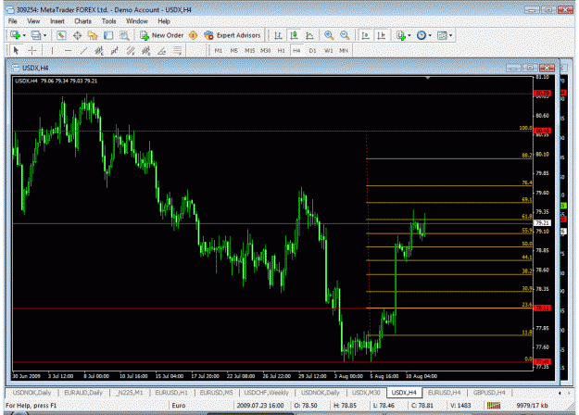Select the M30 timeframe button
The width and height of the screenshot is (579, 415).
click(266, 51)
